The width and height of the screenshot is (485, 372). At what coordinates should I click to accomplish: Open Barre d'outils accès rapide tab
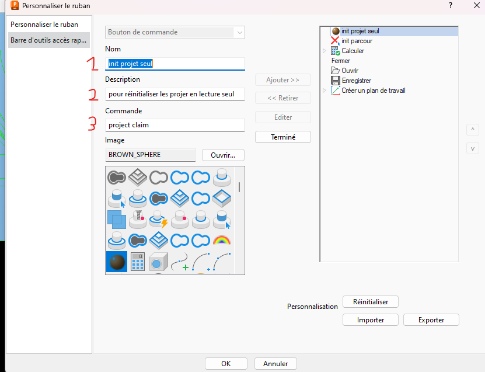[x=49, y=40]
